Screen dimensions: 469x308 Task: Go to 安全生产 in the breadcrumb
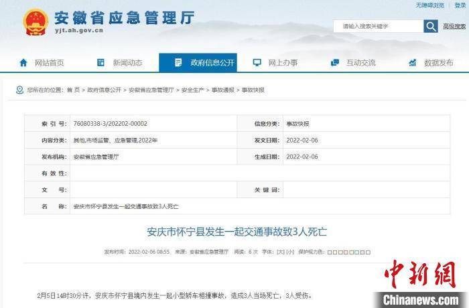pos(193,90)
